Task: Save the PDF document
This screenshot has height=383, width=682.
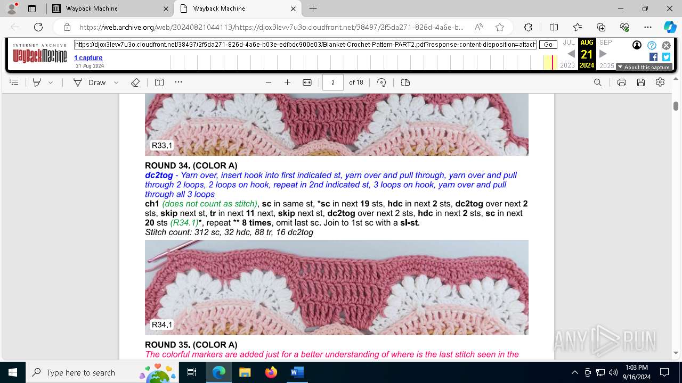Action: pyautogui.click(x=641, y=82)
